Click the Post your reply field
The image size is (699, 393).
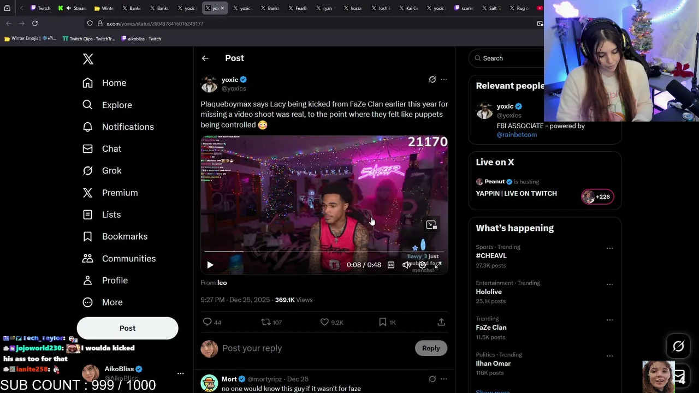pos(316,348)
